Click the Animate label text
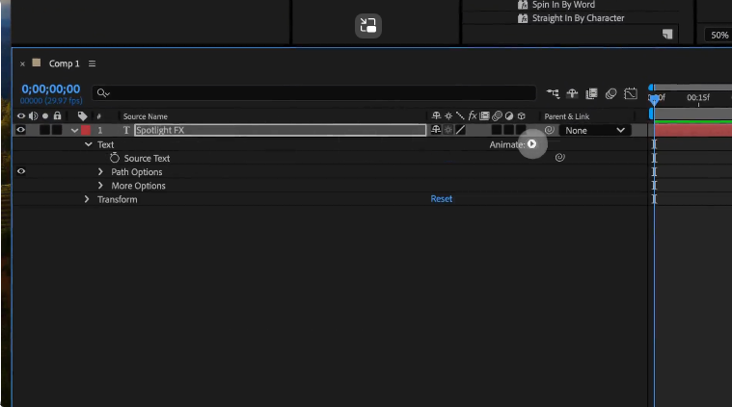 [x=507, y=145]
